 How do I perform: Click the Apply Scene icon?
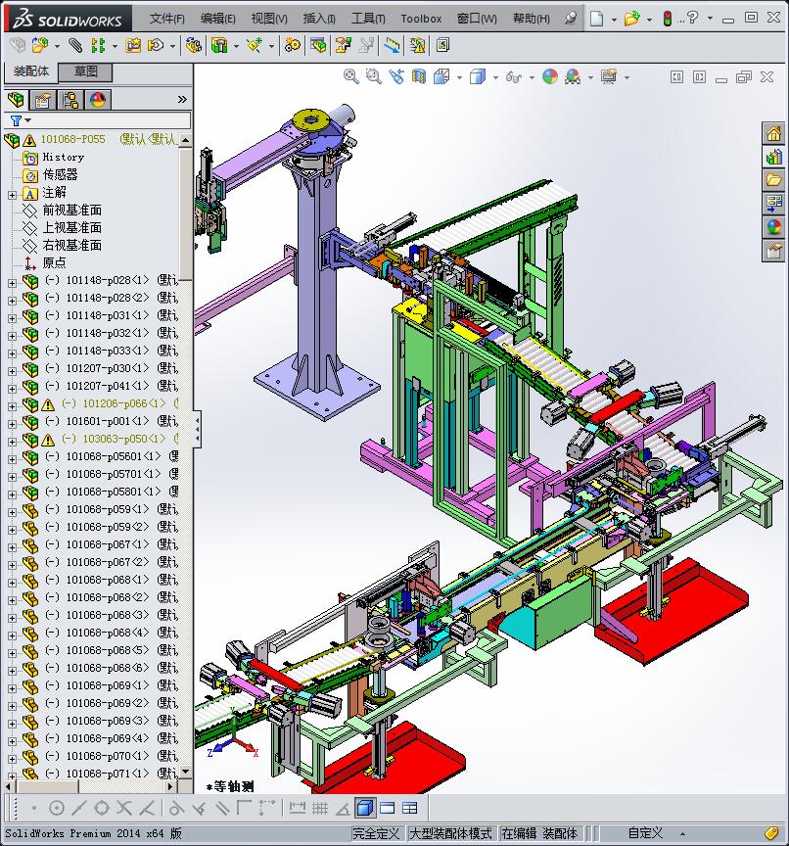pos(573,77)
